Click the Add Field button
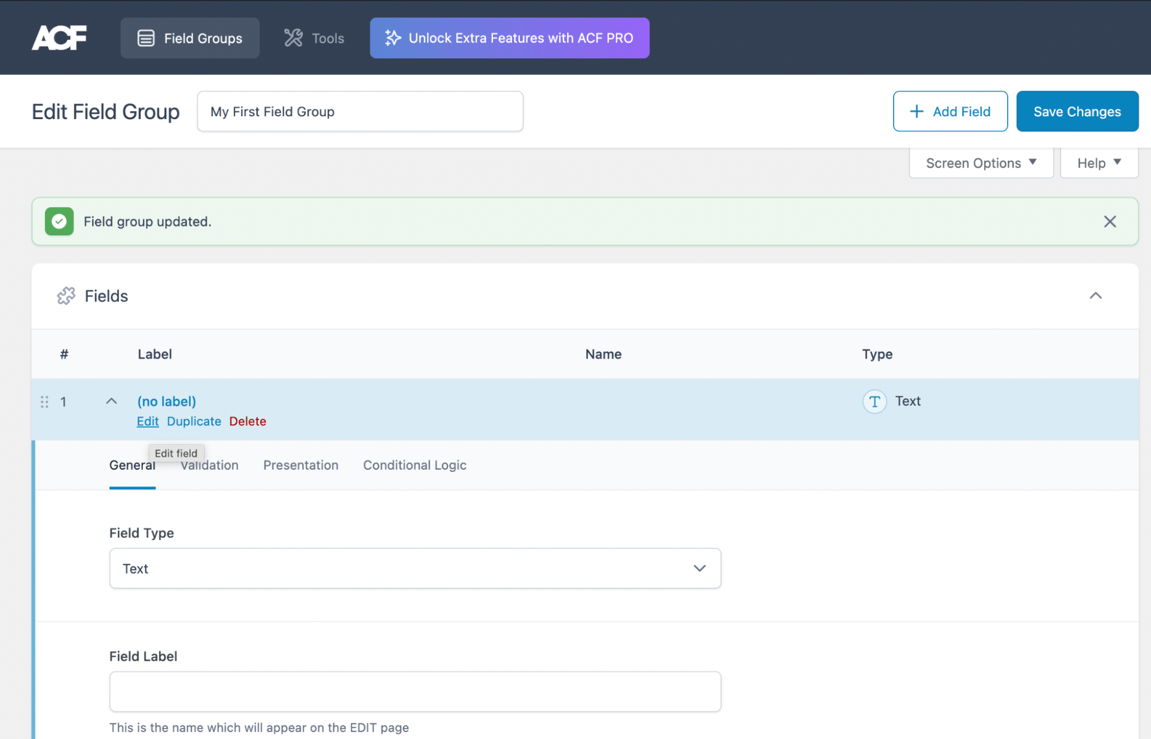 (951, 111)
